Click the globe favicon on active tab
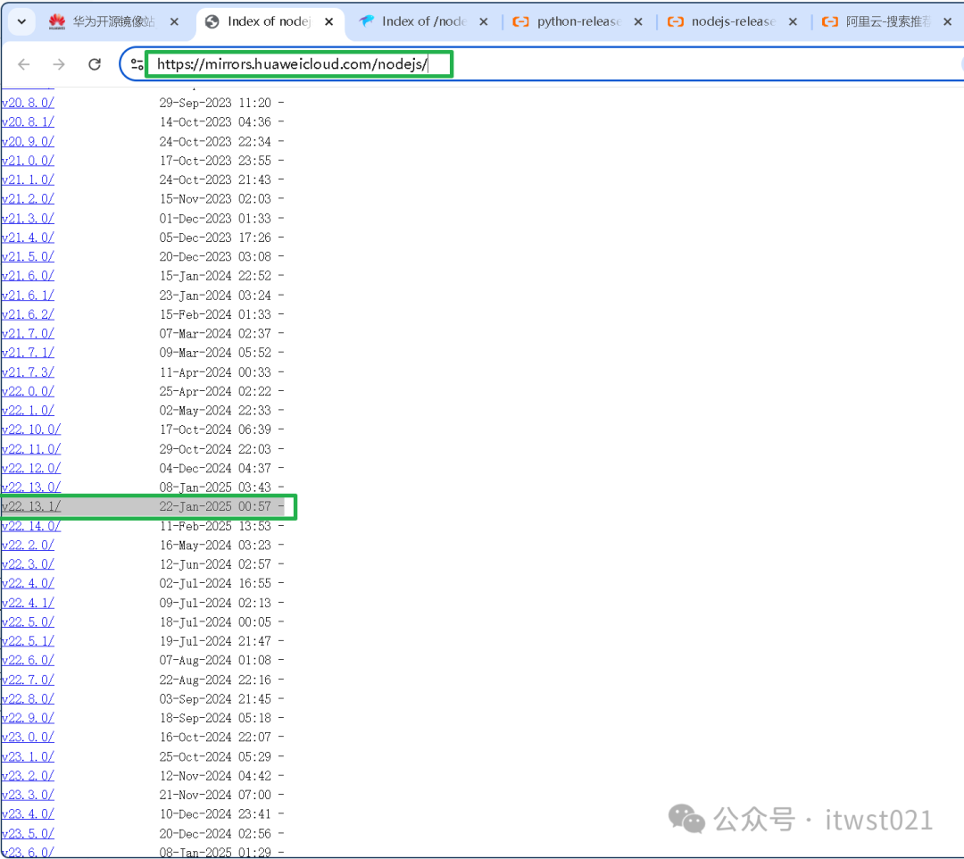964x859 pixels. [212, 21]
